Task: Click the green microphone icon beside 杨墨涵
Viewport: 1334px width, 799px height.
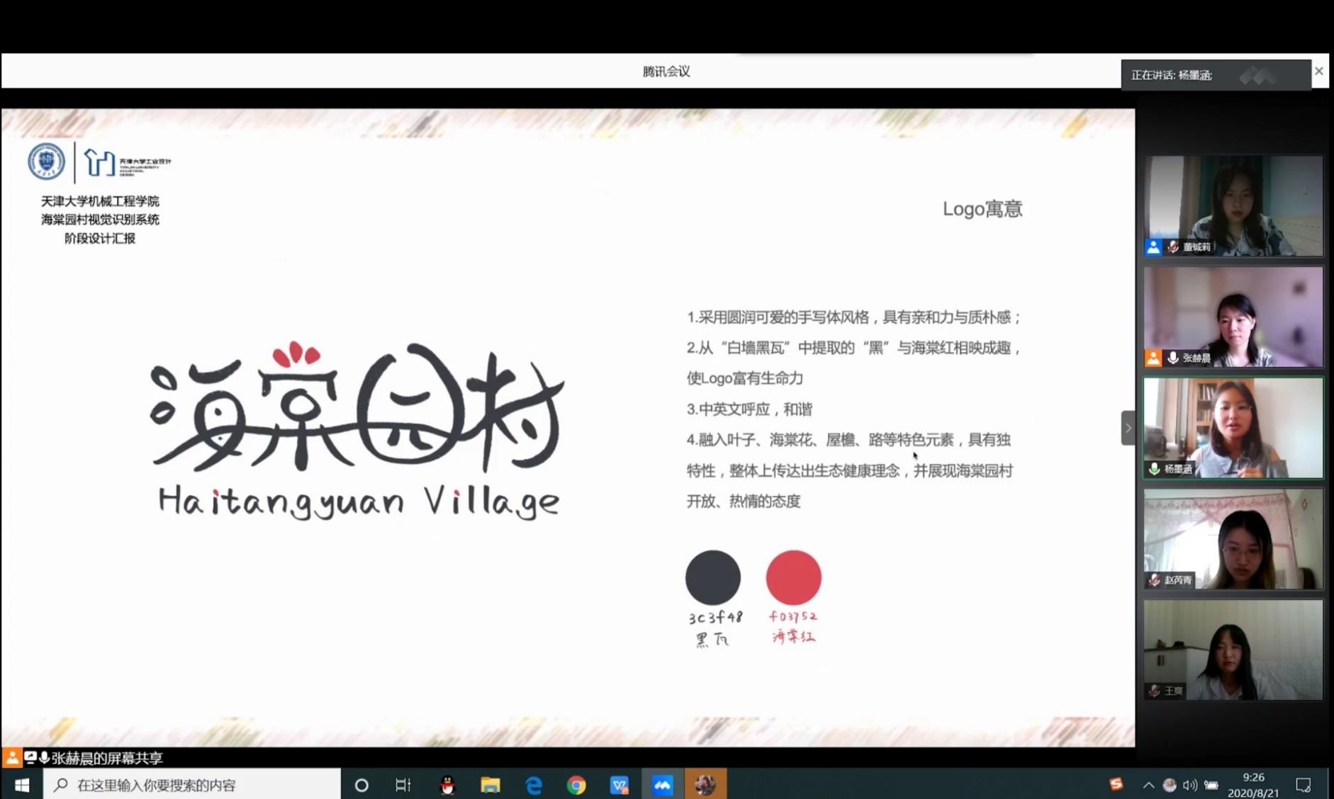Action: 1155,469
